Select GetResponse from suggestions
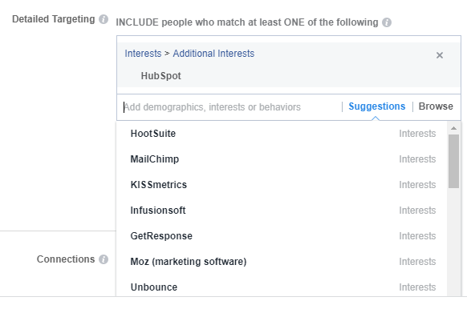This screenshot has height=313, width=467. (x=282, y=236)
